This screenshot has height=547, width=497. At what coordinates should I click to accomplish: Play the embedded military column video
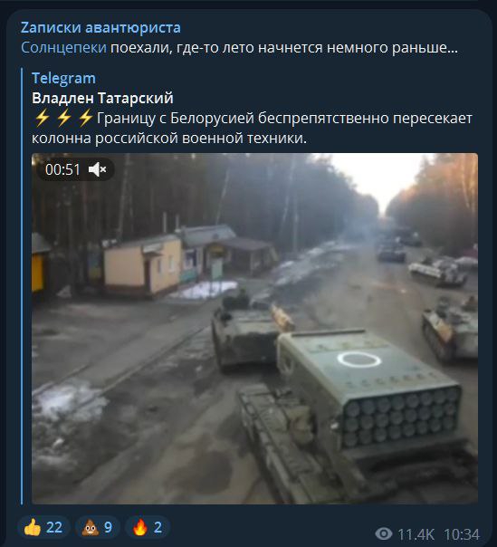254,329
